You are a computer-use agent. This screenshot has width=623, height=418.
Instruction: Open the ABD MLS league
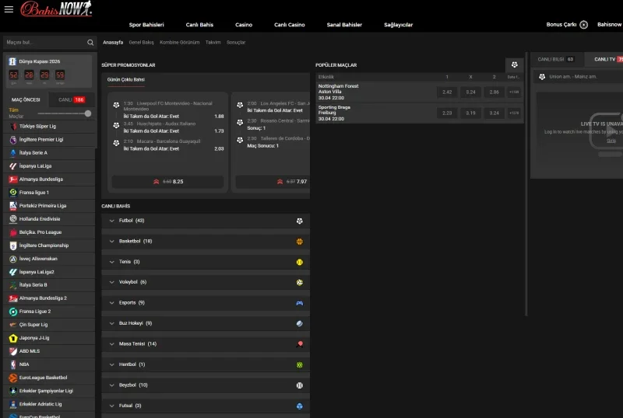[49, 351]
